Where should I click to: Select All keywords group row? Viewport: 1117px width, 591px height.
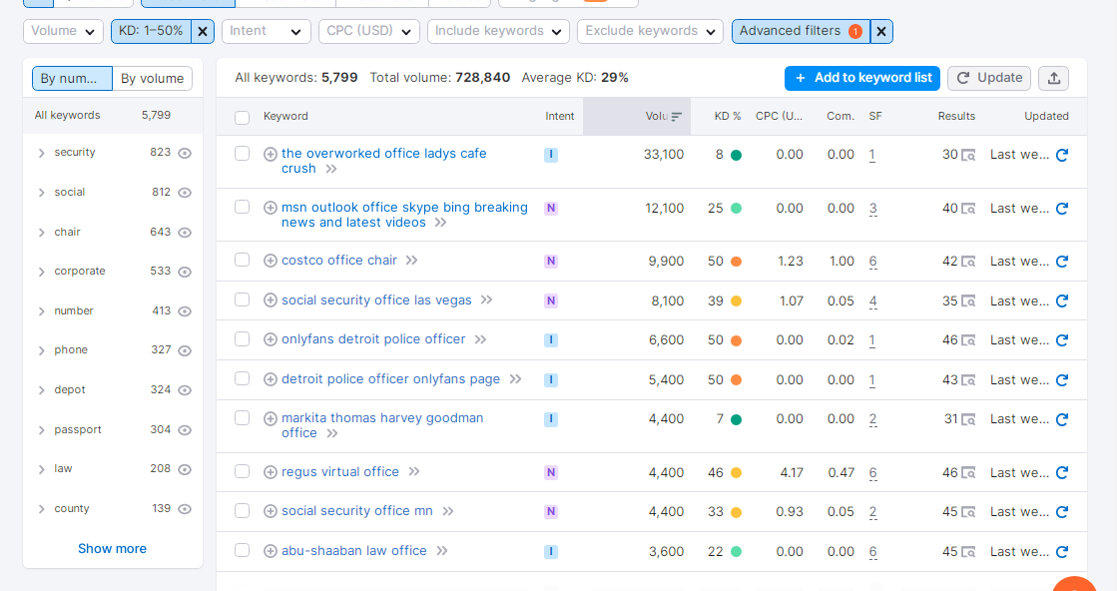pos(113,116)
